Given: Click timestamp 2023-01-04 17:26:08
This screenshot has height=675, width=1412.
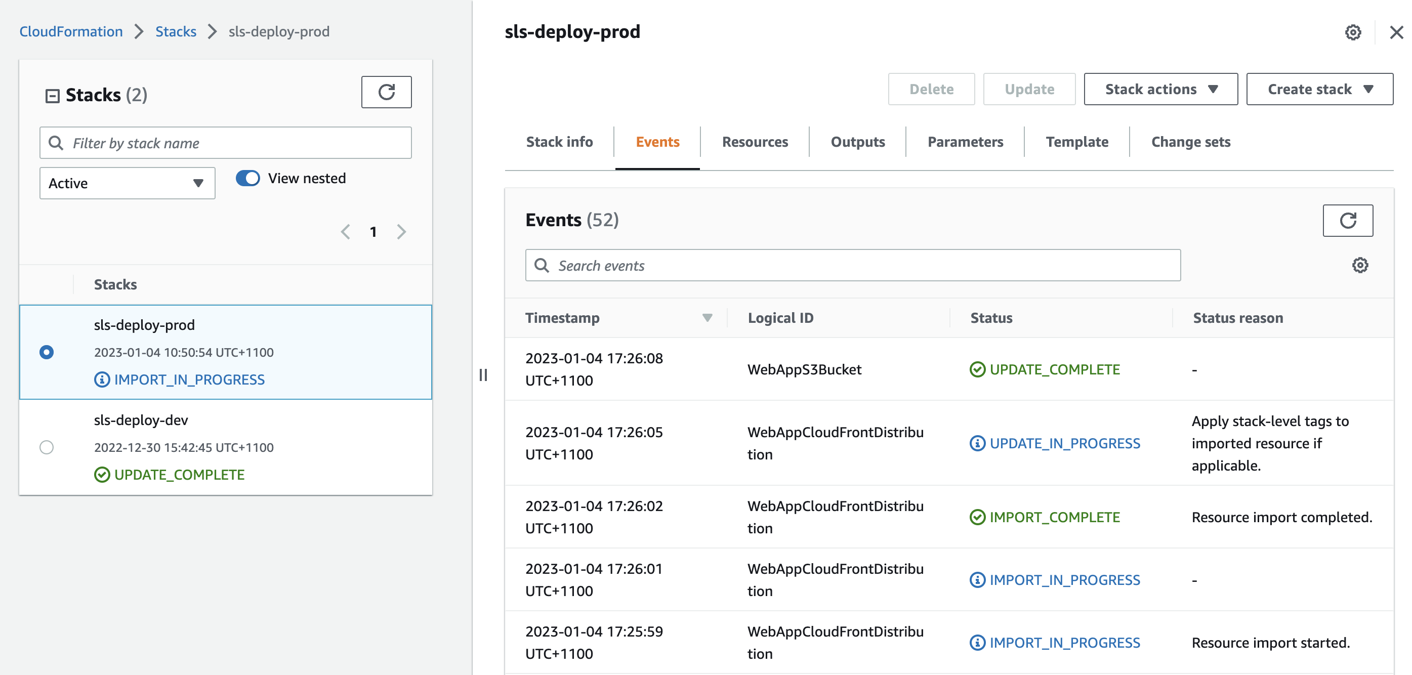Looking at the screenshot, I should (594, 369).
